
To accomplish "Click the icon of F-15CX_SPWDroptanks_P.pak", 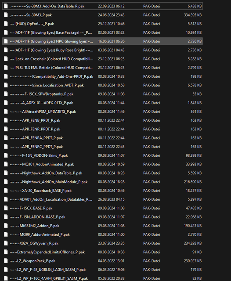I will point(6,94).
